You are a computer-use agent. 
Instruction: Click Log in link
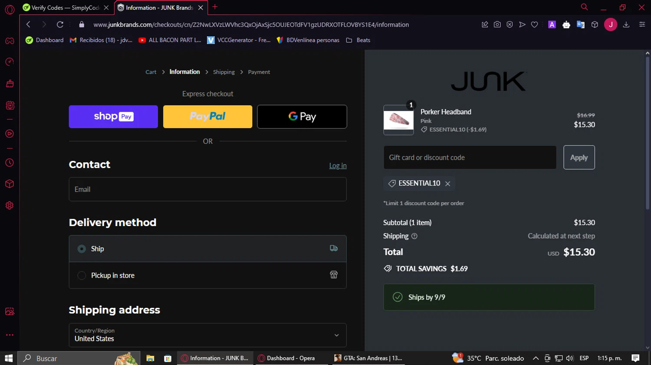pos(338,166)
